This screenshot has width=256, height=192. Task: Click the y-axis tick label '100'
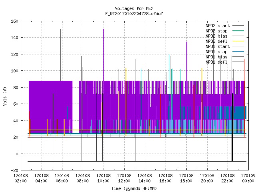(14, 71)
